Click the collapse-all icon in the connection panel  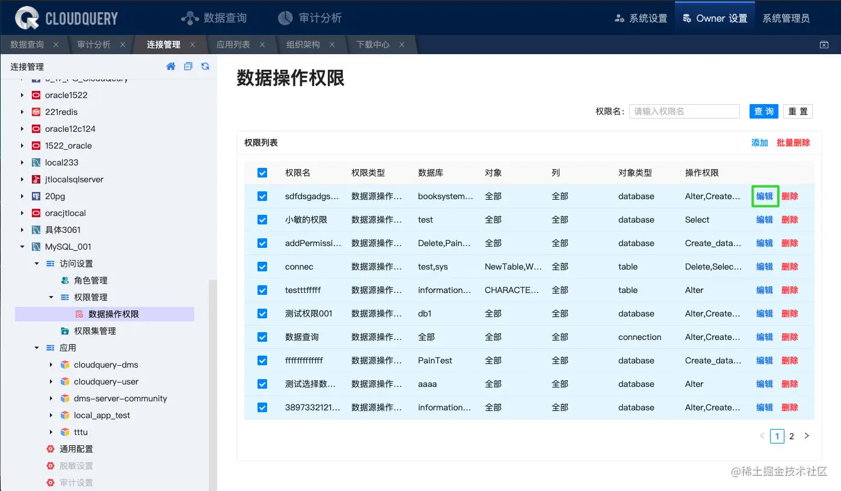188,67
